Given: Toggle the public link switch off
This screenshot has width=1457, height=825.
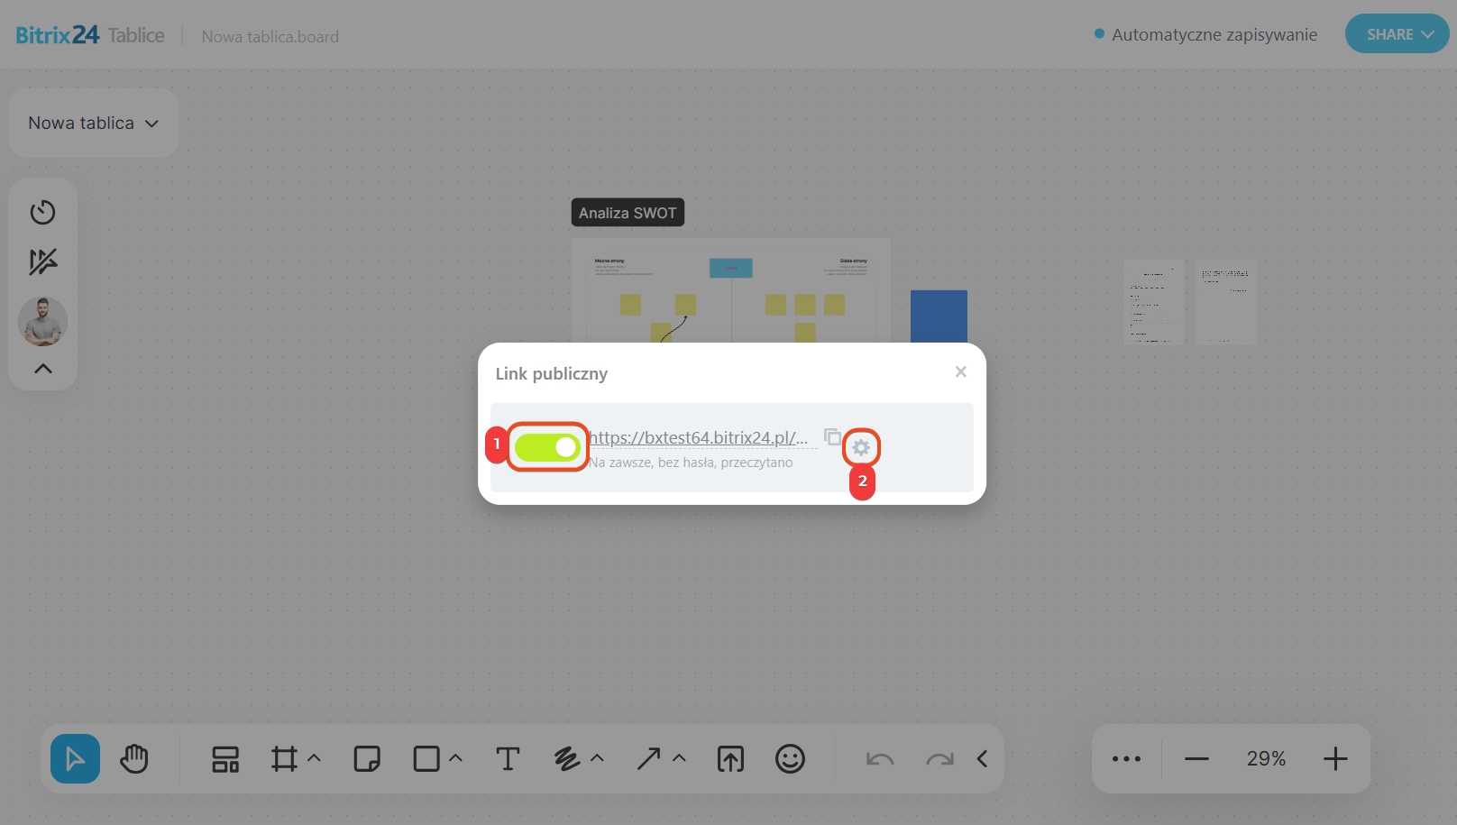Looking at the screenshot, I should click(547, 446).
